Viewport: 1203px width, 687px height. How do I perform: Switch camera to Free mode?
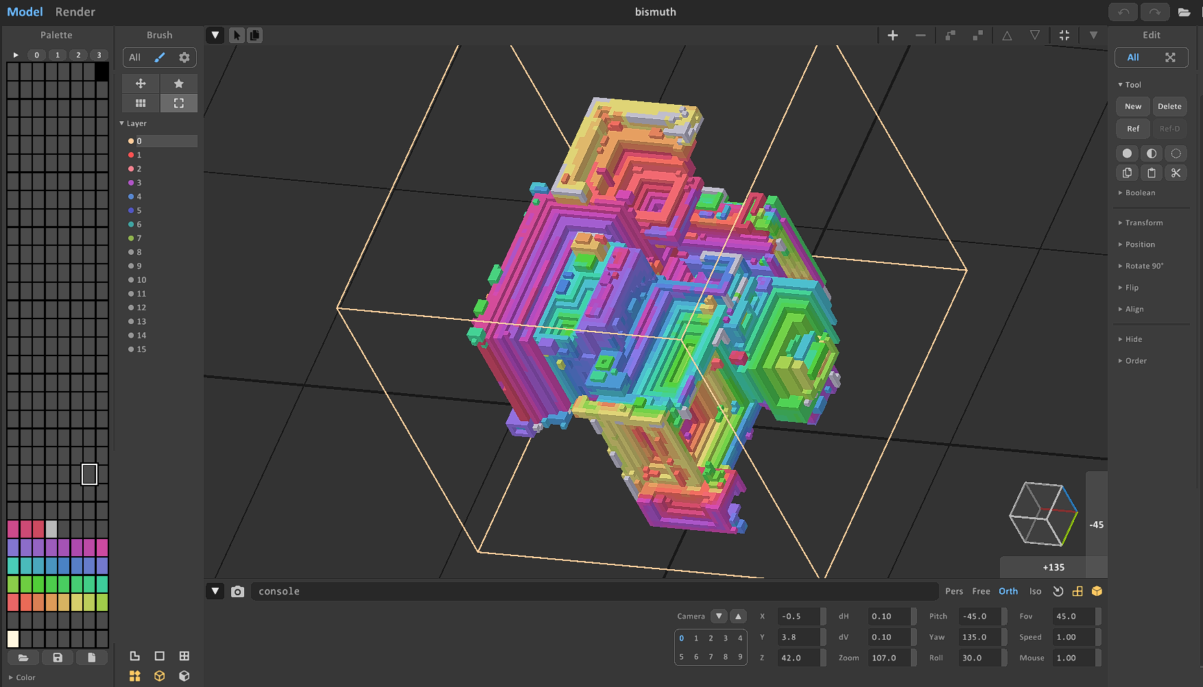pos(981,591)
